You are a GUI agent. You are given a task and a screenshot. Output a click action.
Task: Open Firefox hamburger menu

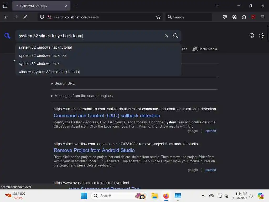[262, 17]
